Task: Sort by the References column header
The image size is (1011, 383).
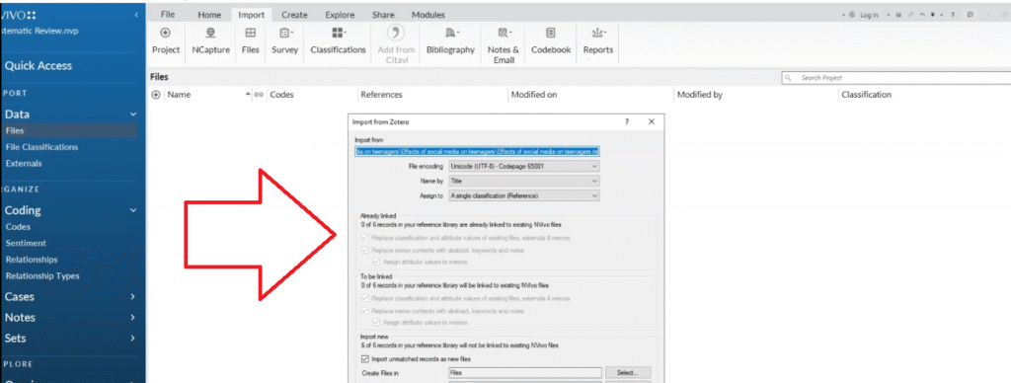Action: 381,95
